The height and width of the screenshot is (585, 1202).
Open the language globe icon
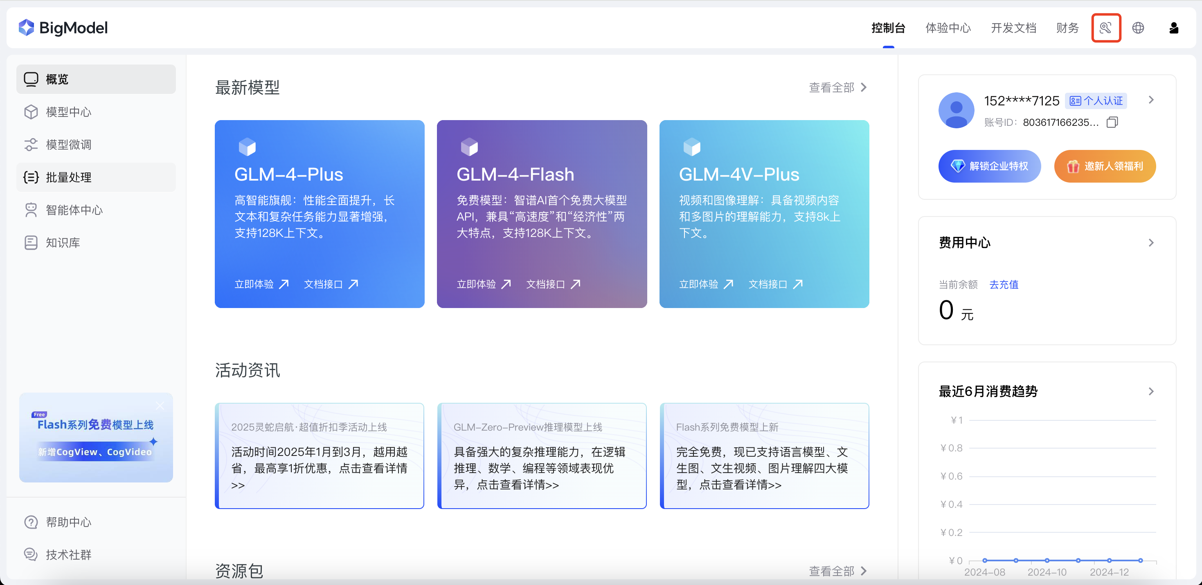1138,28
